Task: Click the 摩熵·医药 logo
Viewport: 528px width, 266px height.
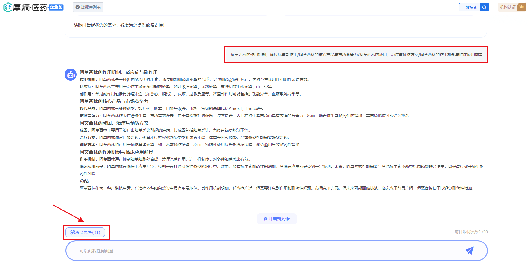Action: (x=25, y=7)
